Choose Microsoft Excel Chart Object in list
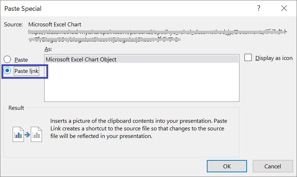This screenshot has height=177, width=297. click(x=142, y=59)
